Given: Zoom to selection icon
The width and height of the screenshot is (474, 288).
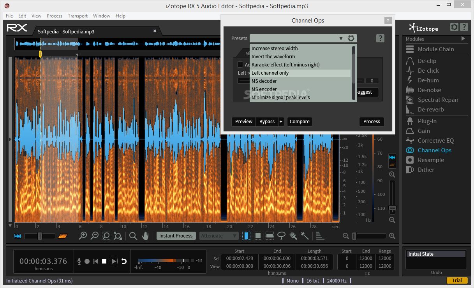Looking at the screenshot, I should [x=106, y=236].
